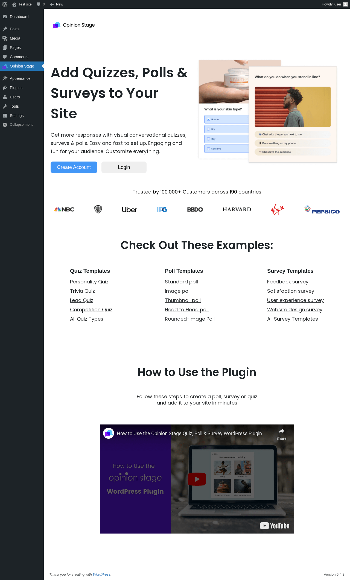Click the Opinion Stage header logo
Screen dimensions: 350x580
[x=74, y=25]
